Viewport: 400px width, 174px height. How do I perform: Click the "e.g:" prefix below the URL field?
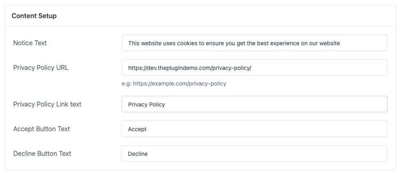126,84
